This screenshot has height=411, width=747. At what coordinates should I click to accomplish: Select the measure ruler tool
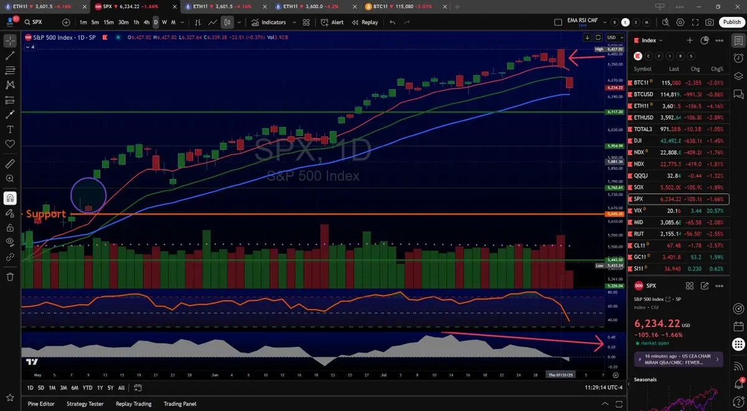[10, 164]
